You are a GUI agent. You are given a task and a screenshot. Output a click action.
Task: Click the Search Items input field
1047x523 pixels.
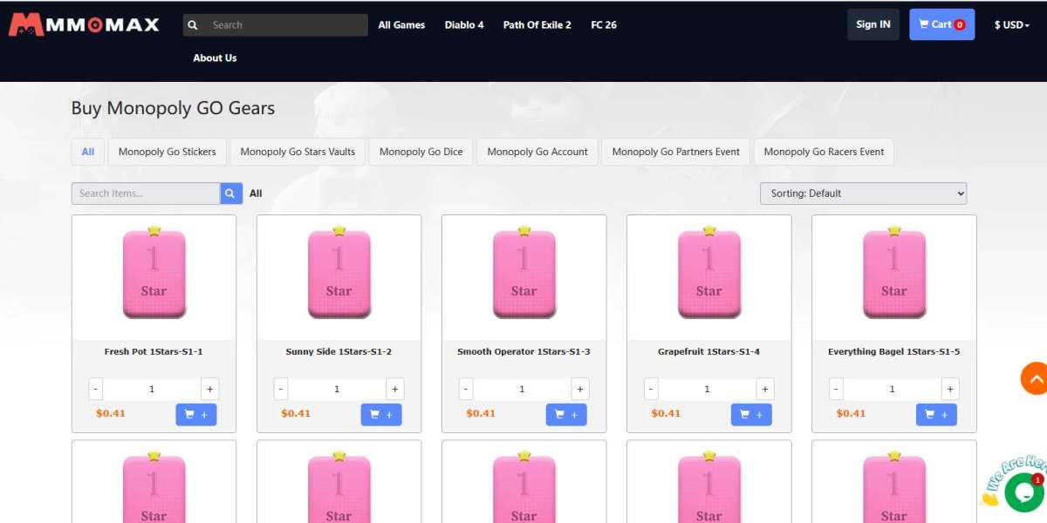146,194
